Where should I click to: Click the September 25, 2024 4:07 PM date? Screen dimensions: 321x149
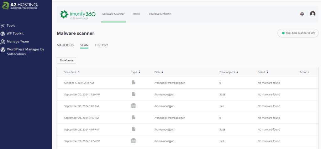coord(81,129)
